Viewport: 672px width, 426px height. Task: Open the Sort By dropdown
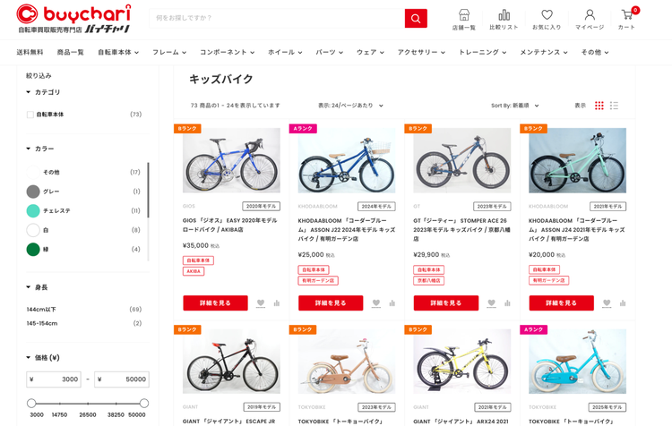click(514, 106)
